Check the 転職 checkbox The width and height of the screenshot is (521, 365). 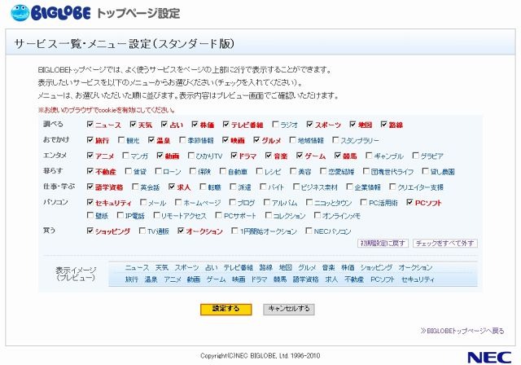pos(203,187)
